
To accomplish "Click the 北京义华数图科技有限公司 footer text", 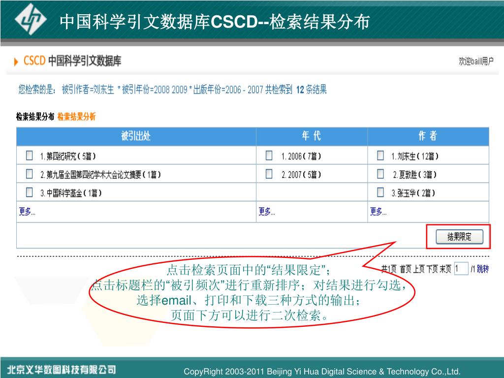I will click(62, 369).
